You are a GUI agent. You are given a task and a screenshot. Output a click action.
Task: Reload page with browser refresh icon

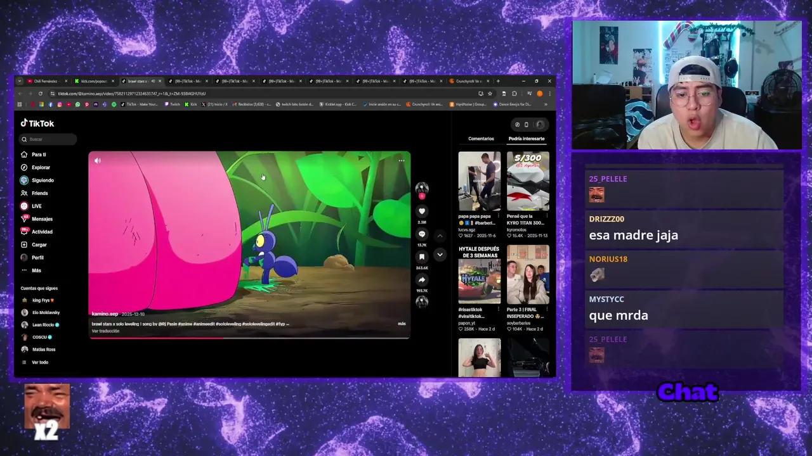point(41,94)
